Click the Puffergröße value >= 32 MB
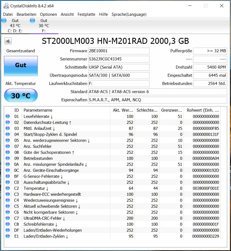 (x=210, y=51)
